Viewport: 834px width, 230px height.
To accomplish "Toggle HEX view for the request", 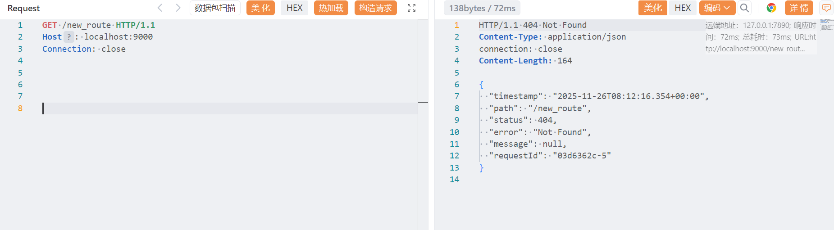I will pos(294,8).
